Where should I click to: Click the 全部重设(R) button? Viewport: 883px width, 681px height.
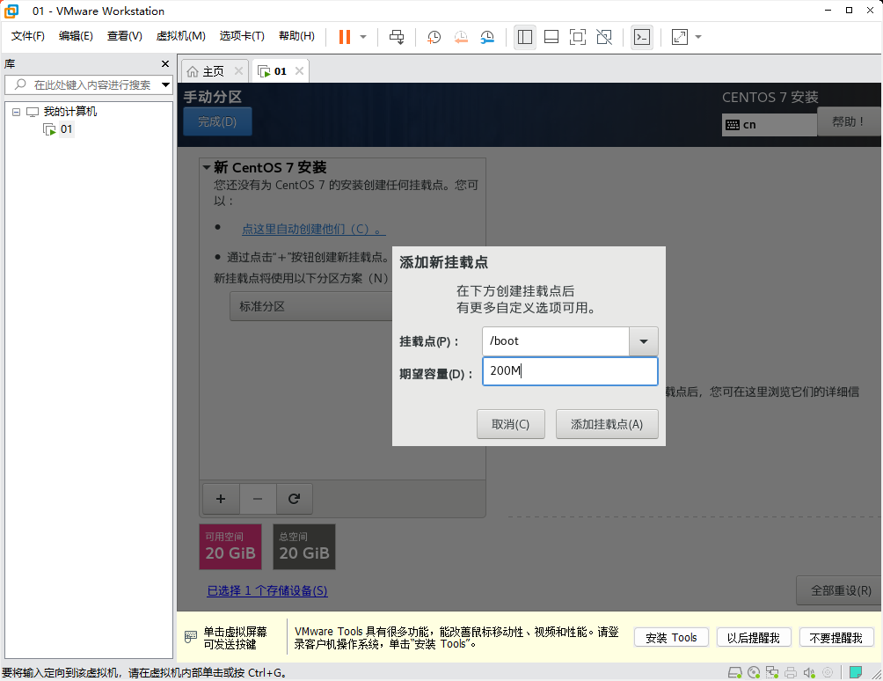click(x=839, y=591)
